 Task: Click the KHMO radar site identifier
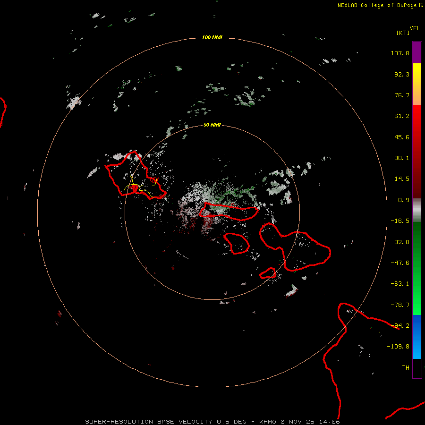click(x=268, y=422)
